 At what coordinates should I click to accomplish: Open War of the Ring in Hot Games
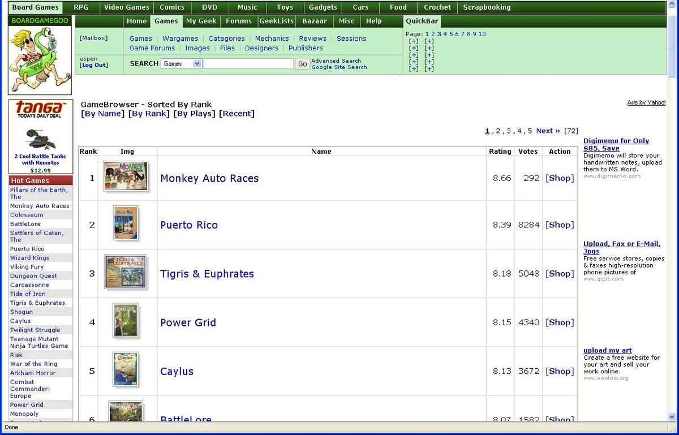33,364
